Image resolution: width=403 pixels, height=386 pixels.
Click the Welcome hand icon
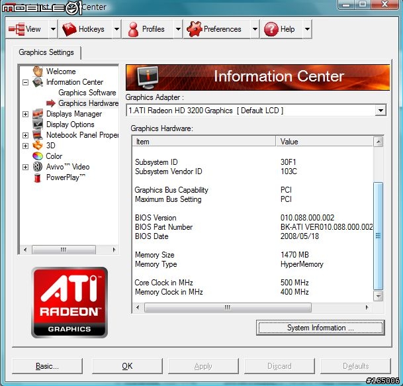(x=38, y=71)
